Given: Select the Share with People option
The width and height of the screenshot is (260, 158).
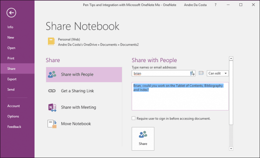Looking at the screenshot, I should (84, 74).
